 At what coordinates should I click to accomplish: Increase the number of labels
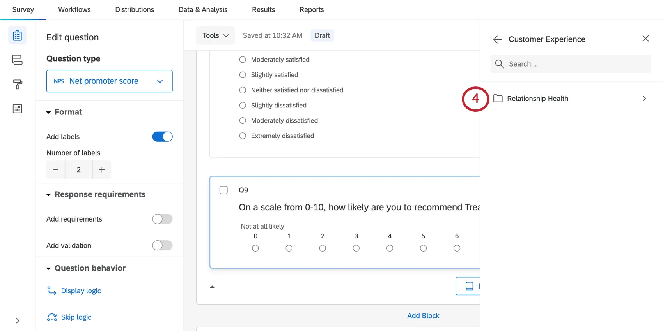click(x=102, y=170)
